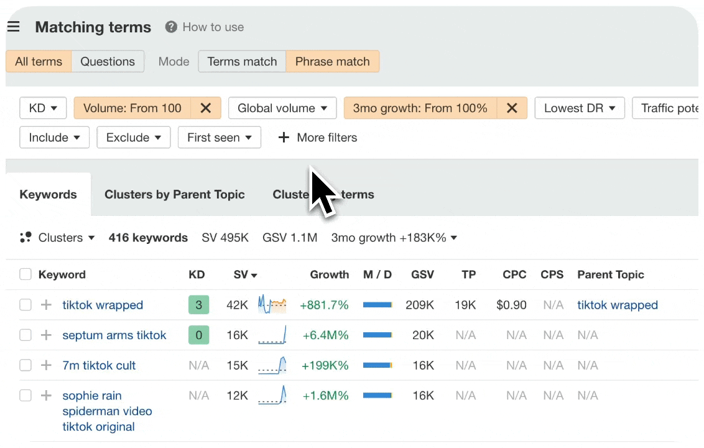
Task: Click the M/D bar for 7m tiktok cult
Action: pyautogui.click(x=377, y=365)
